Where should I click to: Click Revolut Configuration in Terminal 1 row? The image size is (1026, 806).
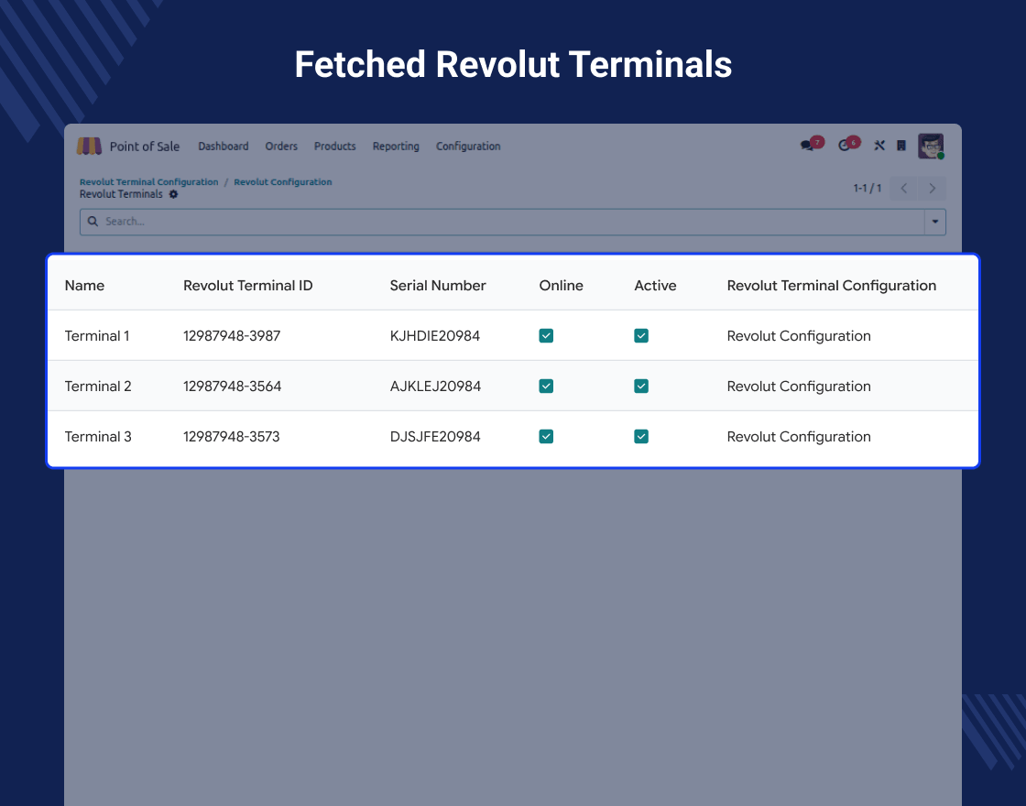tap(799, 335)
